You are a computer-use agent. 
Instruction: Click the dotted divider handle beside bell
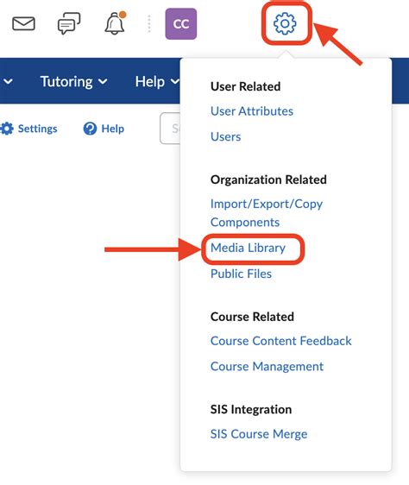149,24
